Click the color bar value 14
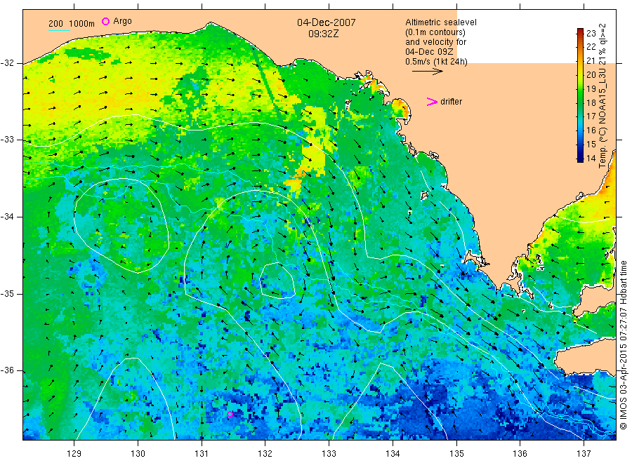 [x=591, y=159]
